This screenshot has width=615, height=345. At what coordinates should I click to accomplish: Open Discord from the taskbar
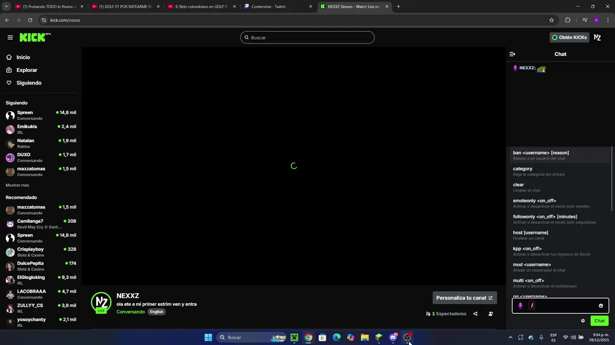(x=393, y=337)
